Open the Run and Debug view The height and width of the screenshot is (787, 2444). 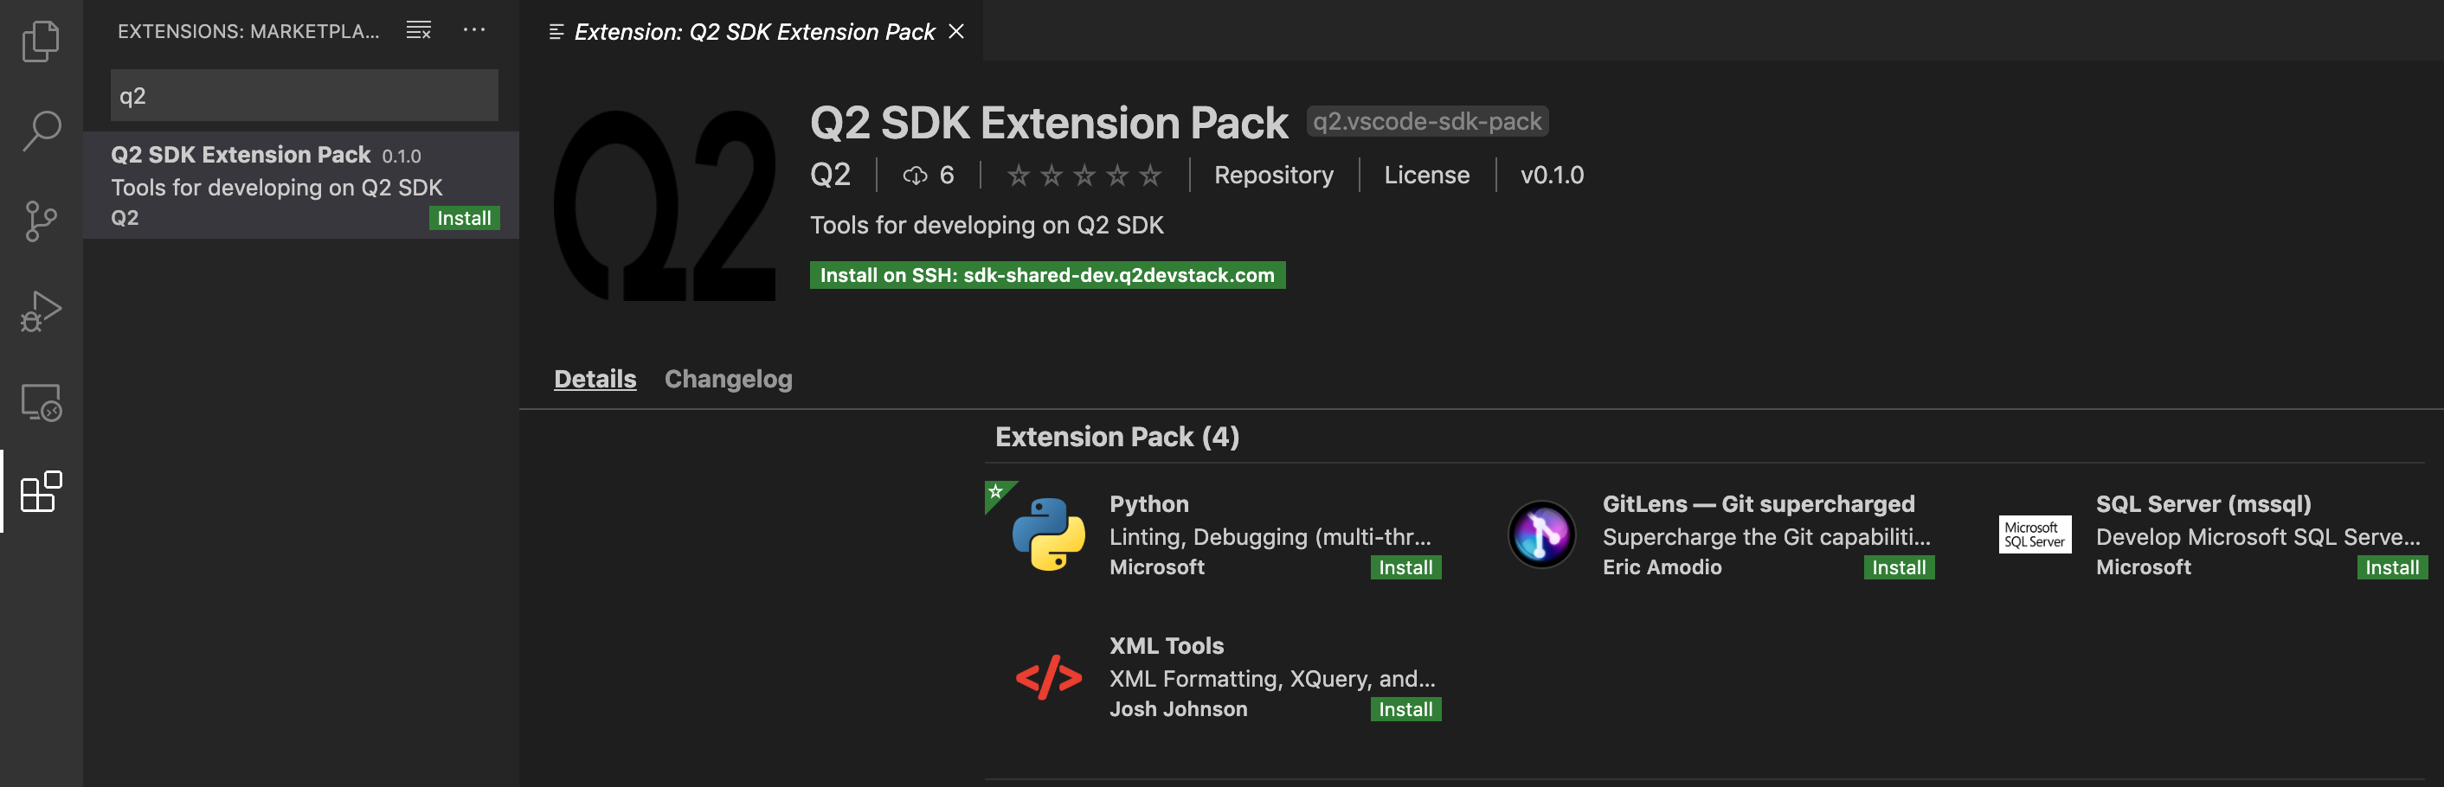click(x=41, y=312)
